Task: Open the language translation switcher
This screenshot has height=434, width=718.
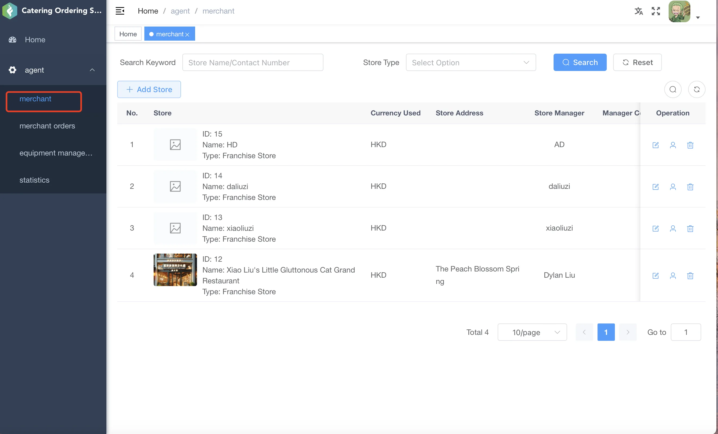Action: 638,11
